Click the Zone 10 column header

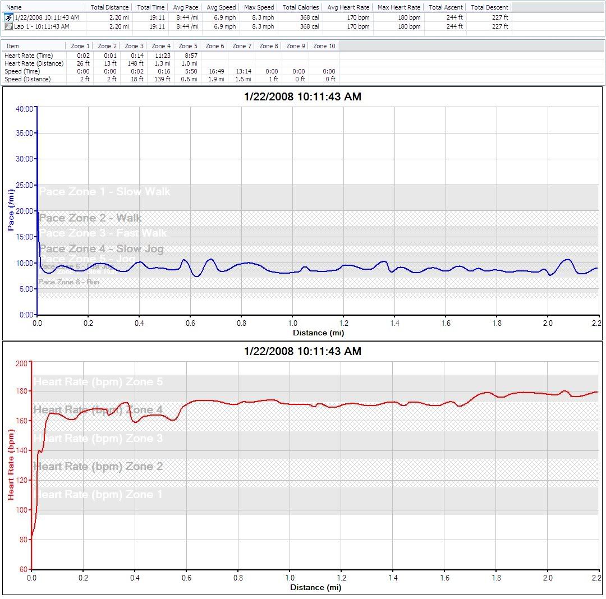coord(324,46)
